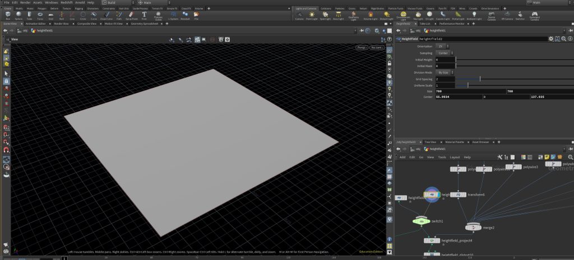Open the Render menu
574x260 pixels.
click(x=25, y=3)
